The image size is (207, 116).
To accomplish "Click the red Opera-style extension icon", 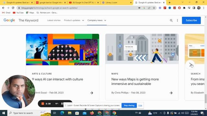I will coord(179,8).
